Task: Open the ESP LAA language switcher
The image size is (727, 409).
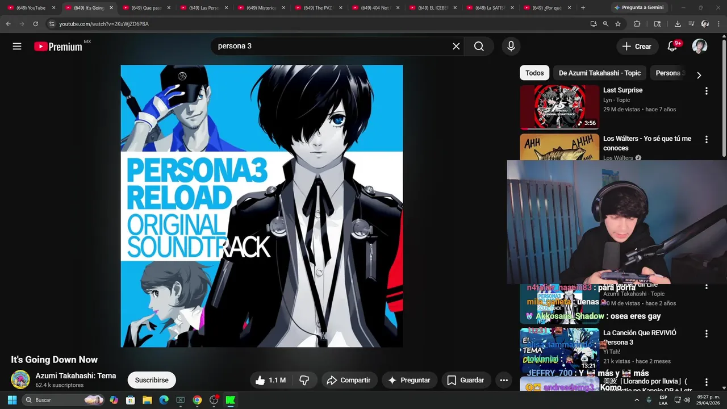Action: click(x=663, y=400)
